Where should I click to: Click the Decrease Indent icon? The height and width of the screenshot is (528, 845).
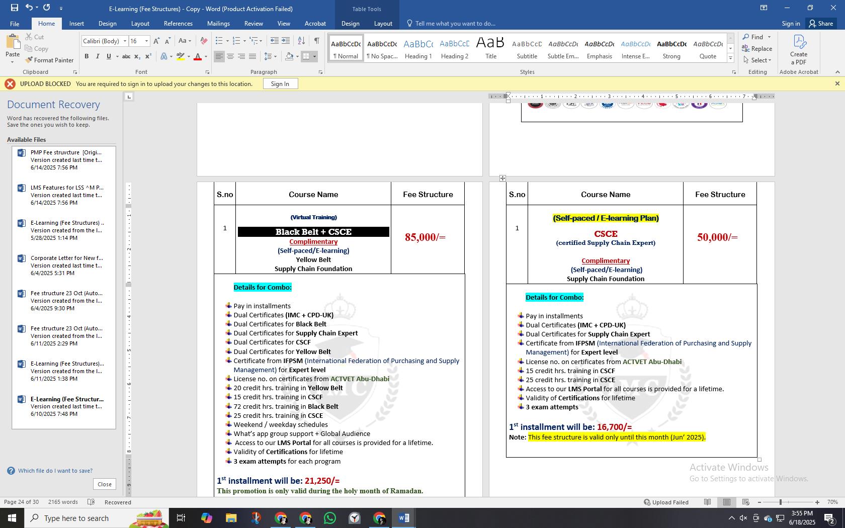[x=275, y=41]
